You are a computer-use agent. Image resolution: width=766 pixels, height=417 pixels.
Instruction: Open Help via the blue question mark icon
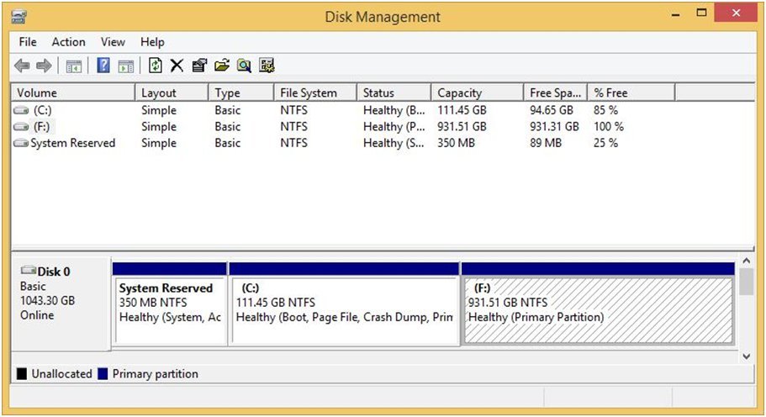(103, 66)
